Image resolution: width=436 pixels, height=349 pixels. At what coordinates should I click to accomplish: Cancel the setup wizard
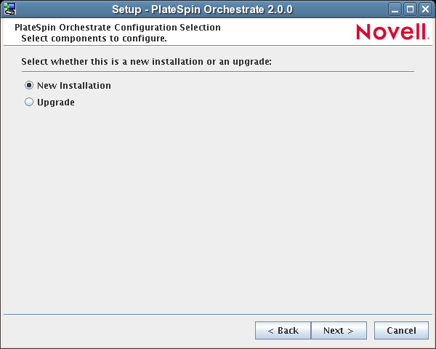(401, 331)
